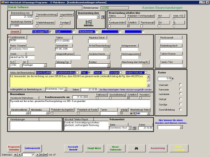Expand the Annahme Meister dropdown

[x=108, y=57]
